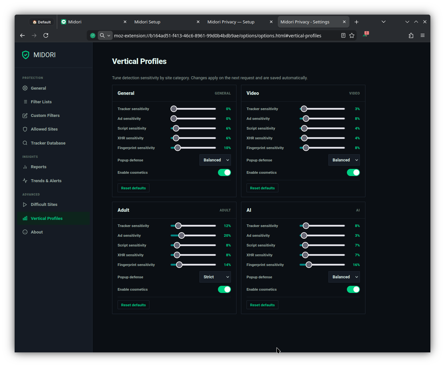This screenshot has width=445, height=367.
Task: Click the Midori extension icon with the red badge
Action: click(366, 34)
